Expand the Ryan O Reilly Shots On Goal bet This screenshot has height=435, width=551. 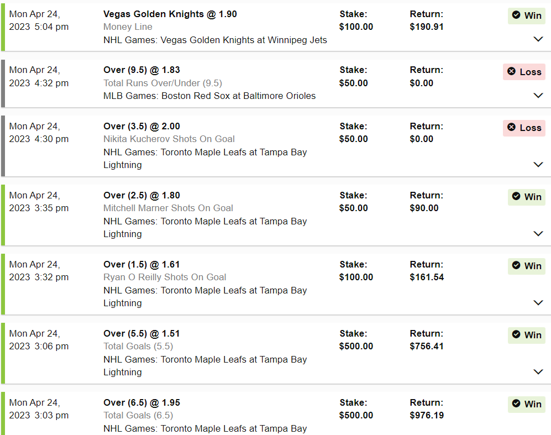(538, 302)
